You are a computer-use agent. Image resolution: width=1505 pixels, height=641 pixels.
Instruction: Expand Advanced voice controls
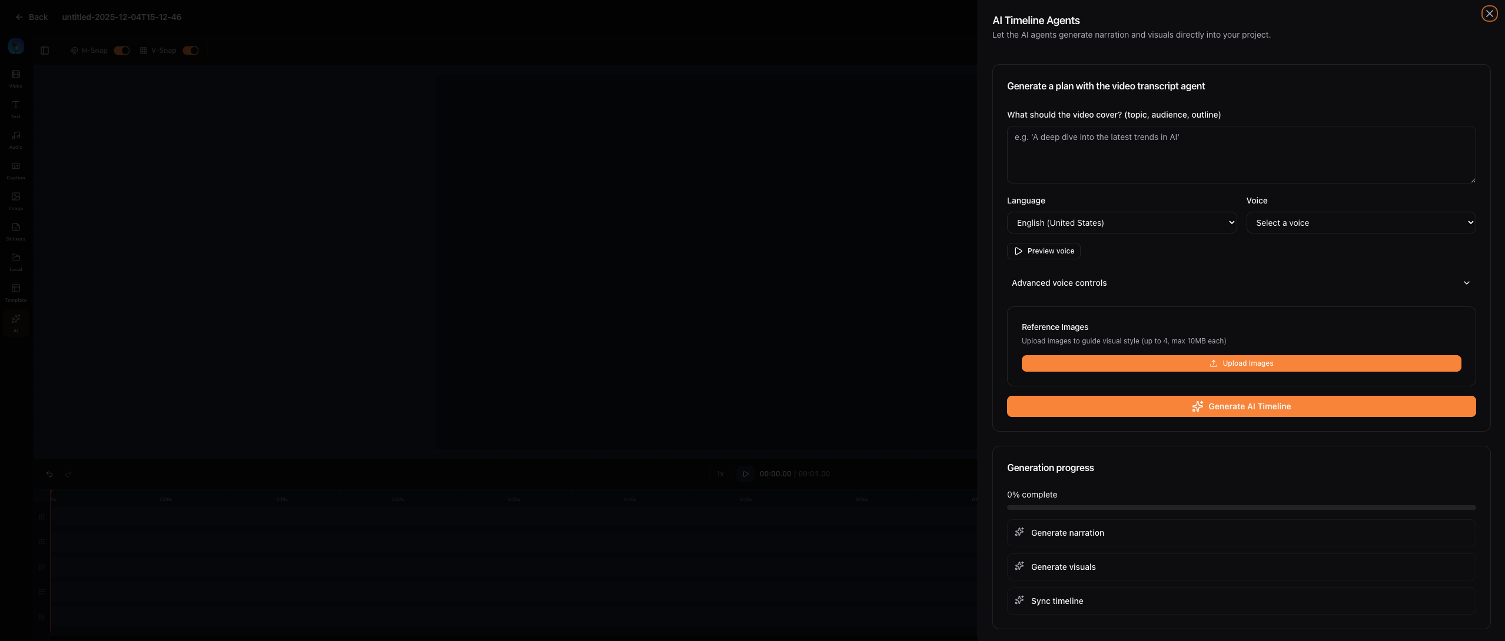[x=1241, y=283]
